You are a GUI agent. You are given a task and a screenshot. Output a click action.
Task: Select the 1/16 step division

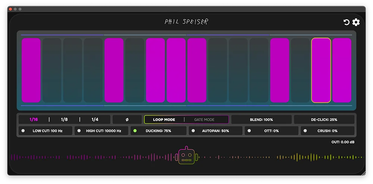tap(34, 120)
